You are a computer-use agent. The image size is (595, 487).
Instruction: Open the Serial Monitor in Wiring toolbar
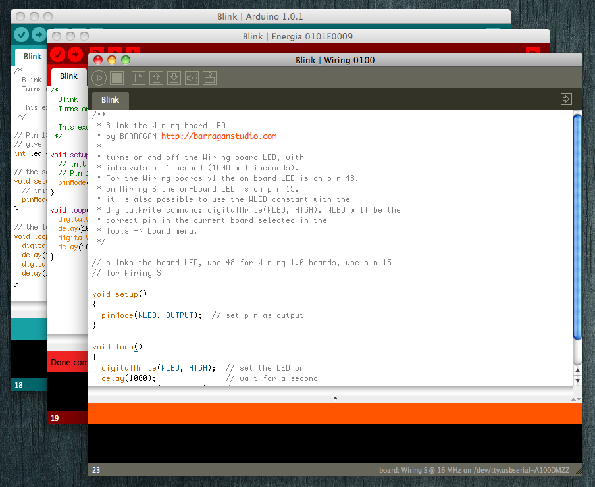click(209, 78)
